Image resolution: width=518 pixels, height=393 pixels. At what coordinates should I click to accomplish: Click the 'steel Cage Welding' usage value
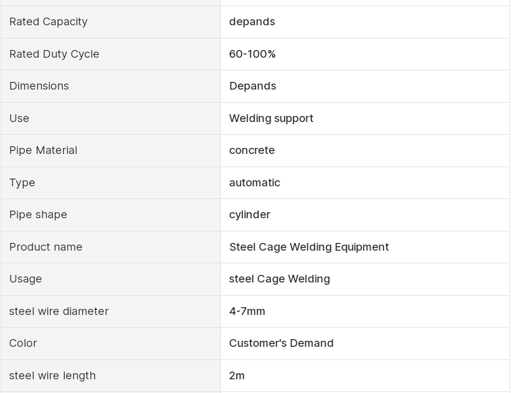click(x=280, y=279)
